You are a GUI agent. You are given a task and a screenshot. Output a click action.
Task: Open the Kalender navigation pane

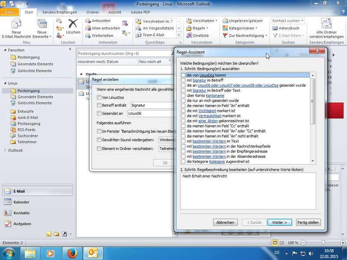[x=21, y=202]
